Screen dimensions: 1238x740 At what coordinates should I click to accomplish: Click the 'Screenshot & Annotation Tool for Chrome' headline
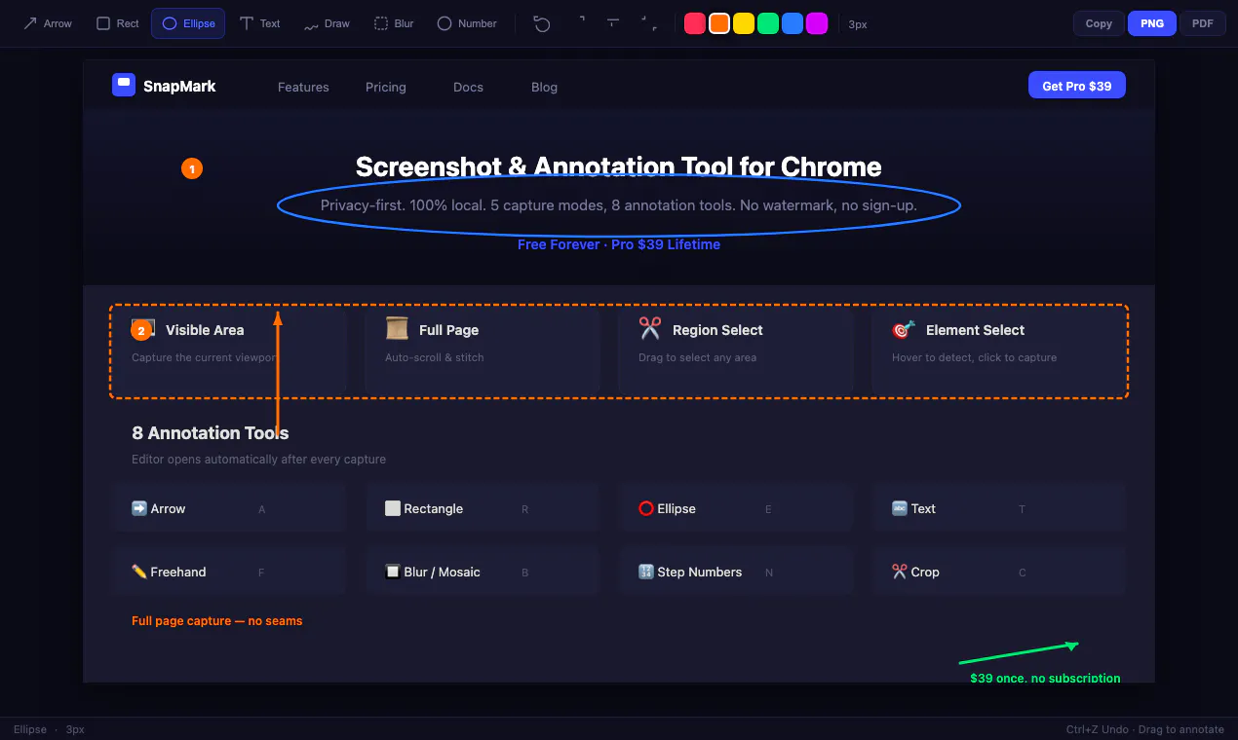(618, 166)
